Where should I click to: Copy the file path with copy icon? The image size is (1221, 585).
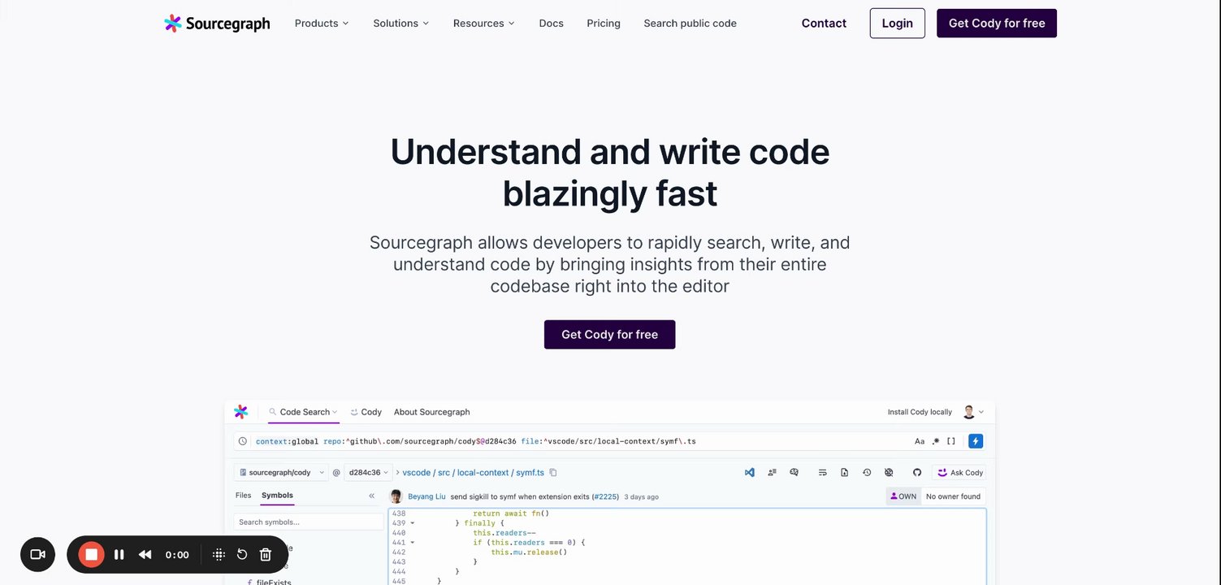click(x=553, y=472)
